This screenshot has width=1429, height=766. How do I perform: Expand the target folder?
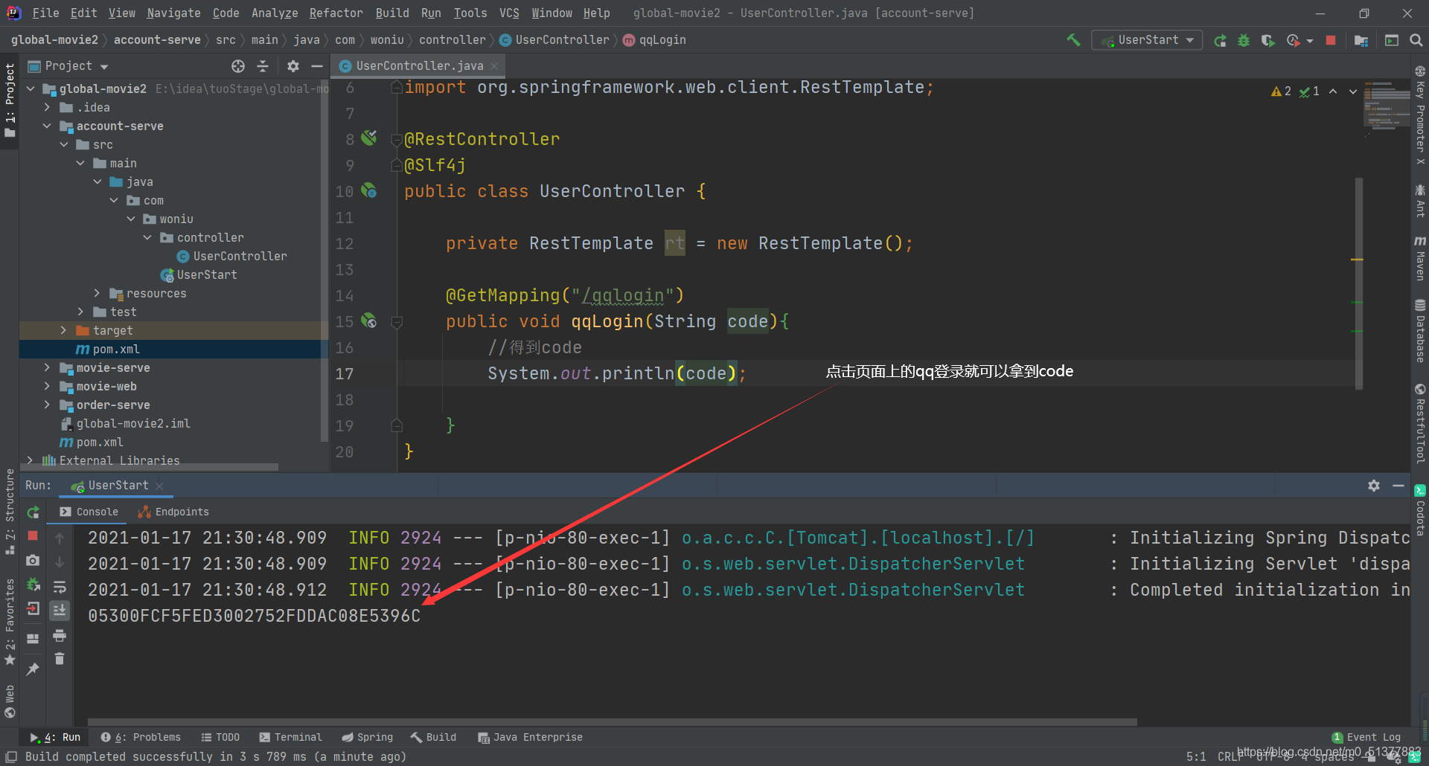pyautogui.click(x=63, y=330)
